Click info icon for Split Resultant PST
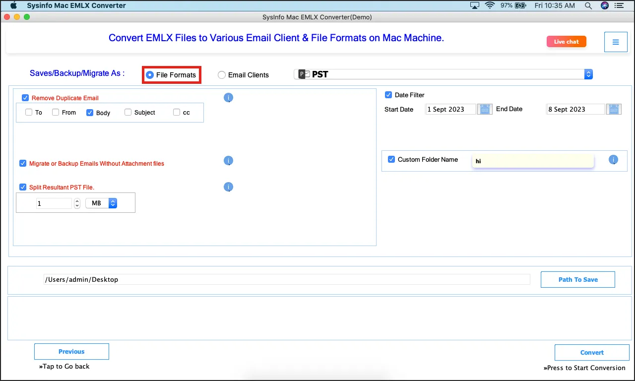This screenshot has width=635, height=381. click(228, 187)
